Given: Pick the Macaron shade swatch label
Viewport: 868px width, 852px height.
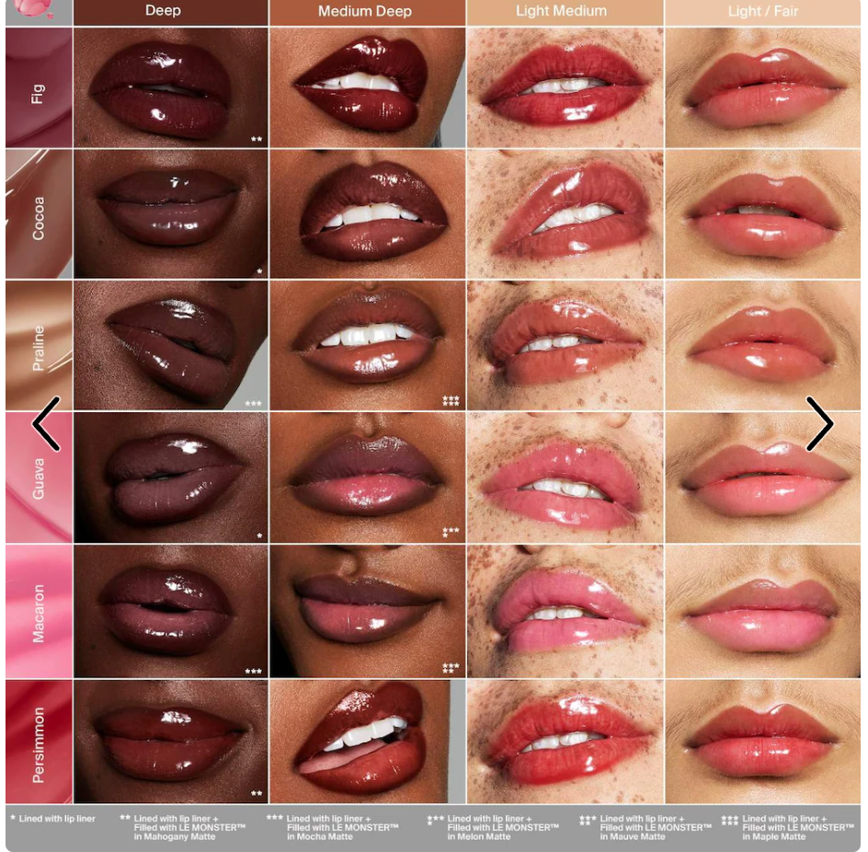Looking at the screenshot, I should coord(39,613).
